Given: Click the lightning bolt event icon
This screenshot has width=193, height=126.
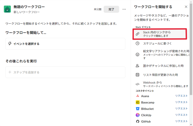Looking at the screenshot, I should click(x=10, y=44).
